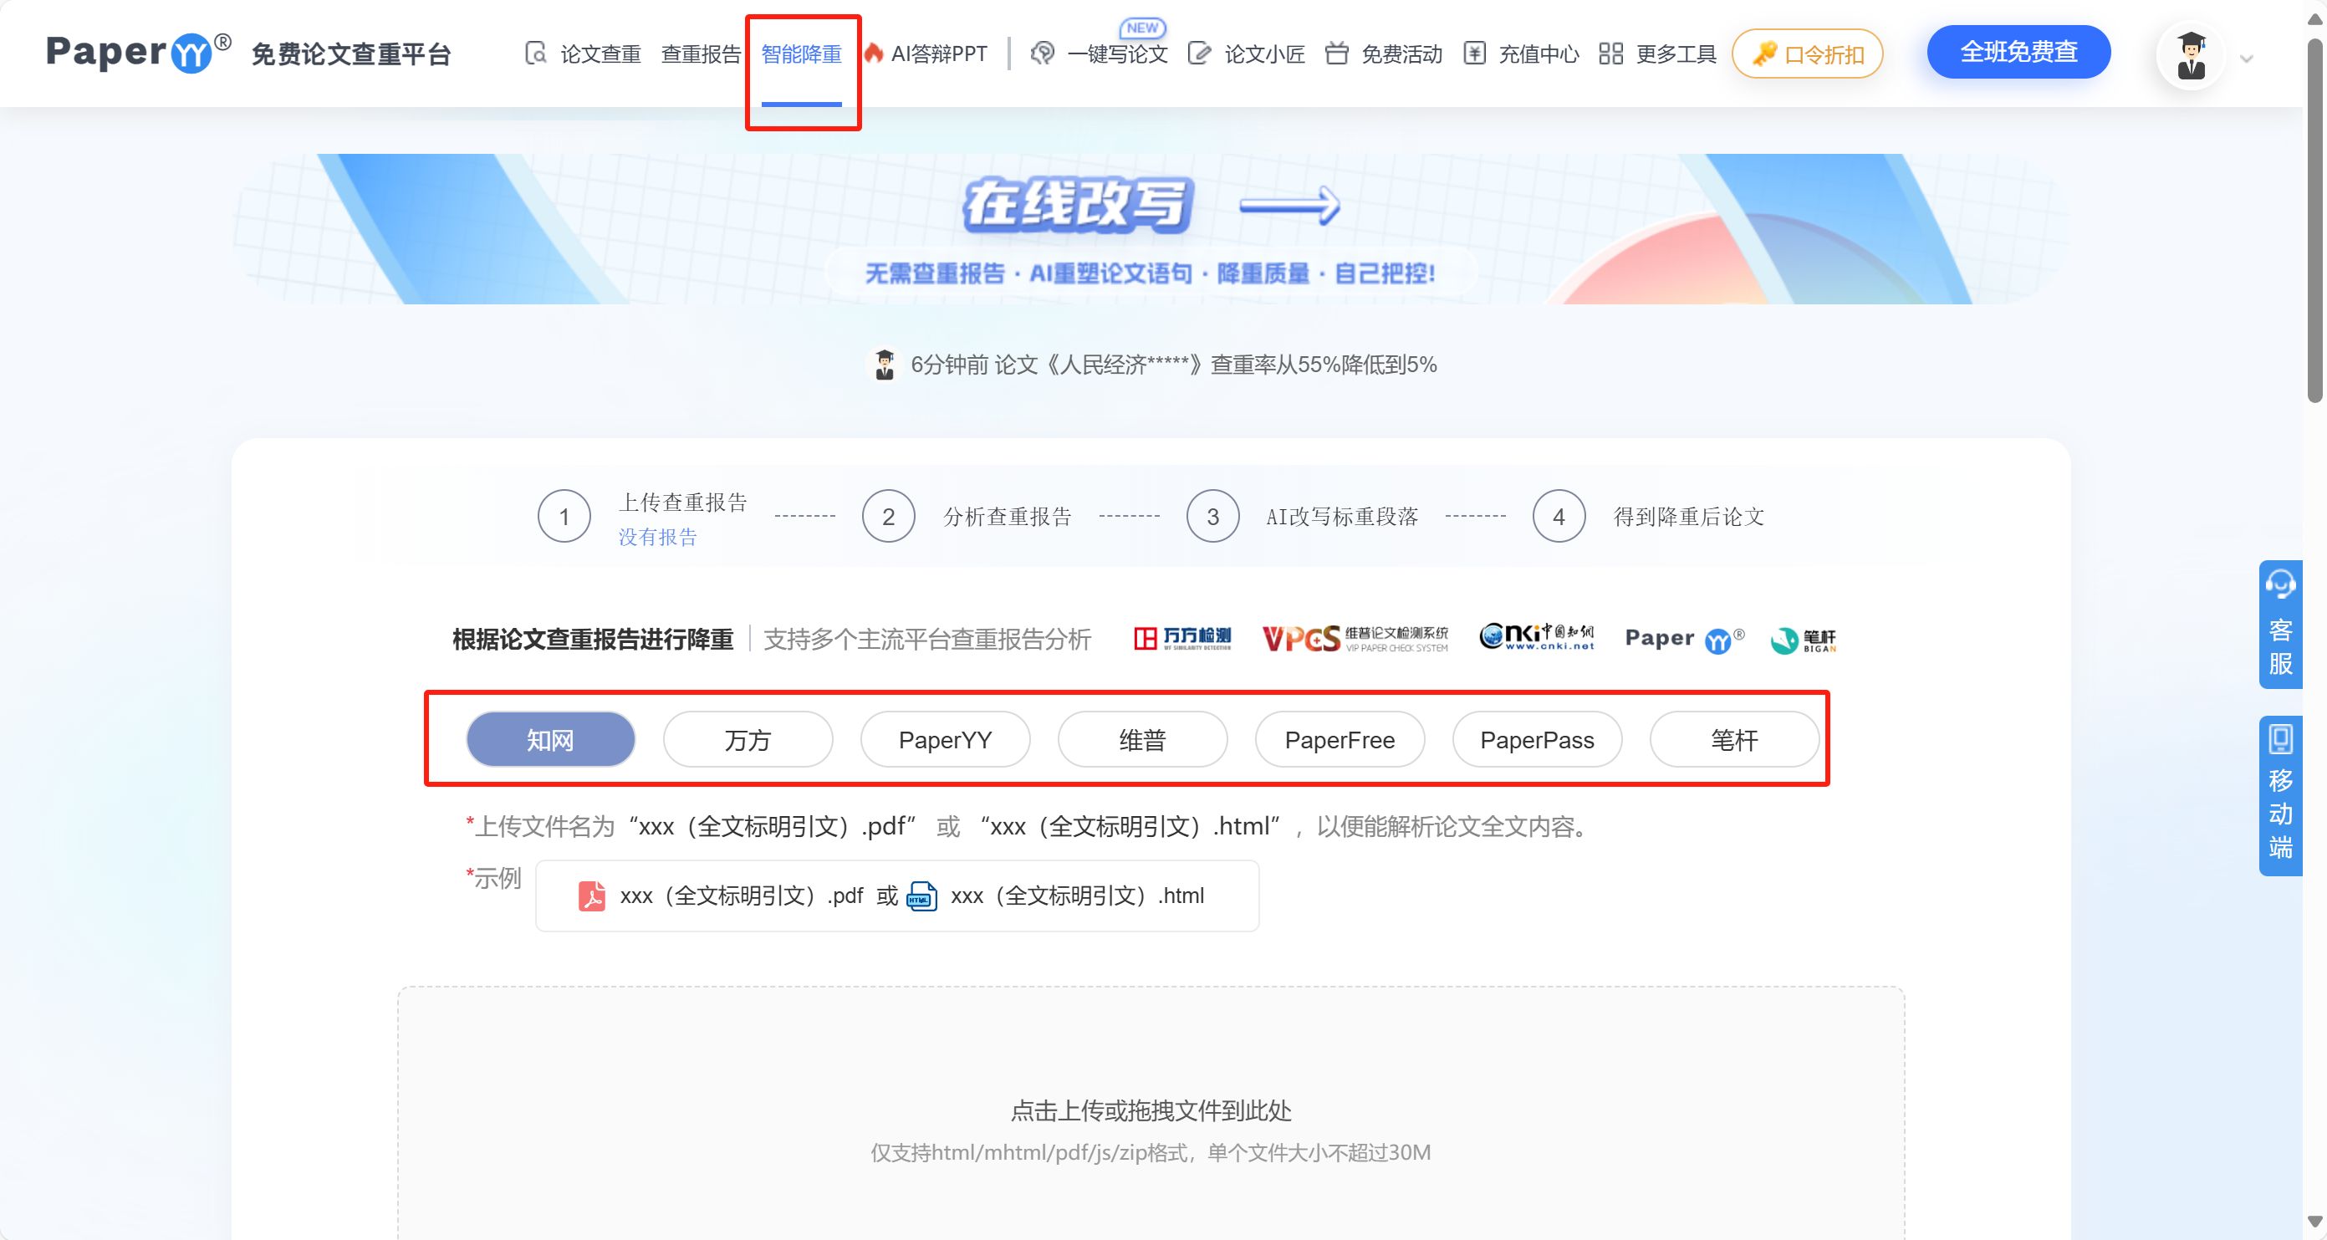Screen dimensions: 2327x1240
Task: Click the page vertical scrollbar
Action: (2314, 219)
